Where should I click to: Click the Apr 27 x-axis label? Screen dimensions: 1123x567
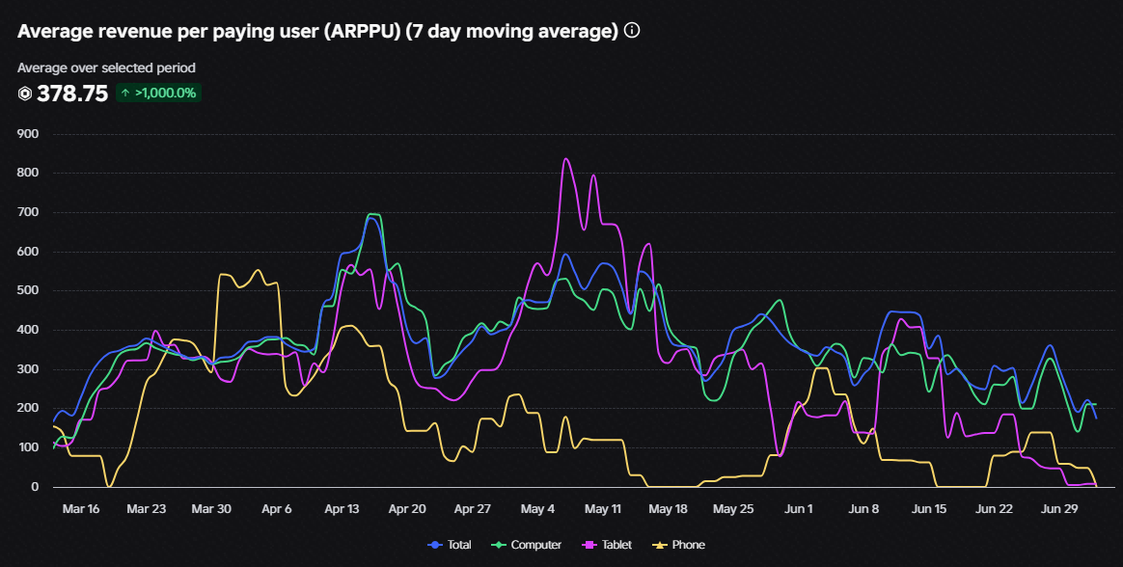[x=472, y=509]
